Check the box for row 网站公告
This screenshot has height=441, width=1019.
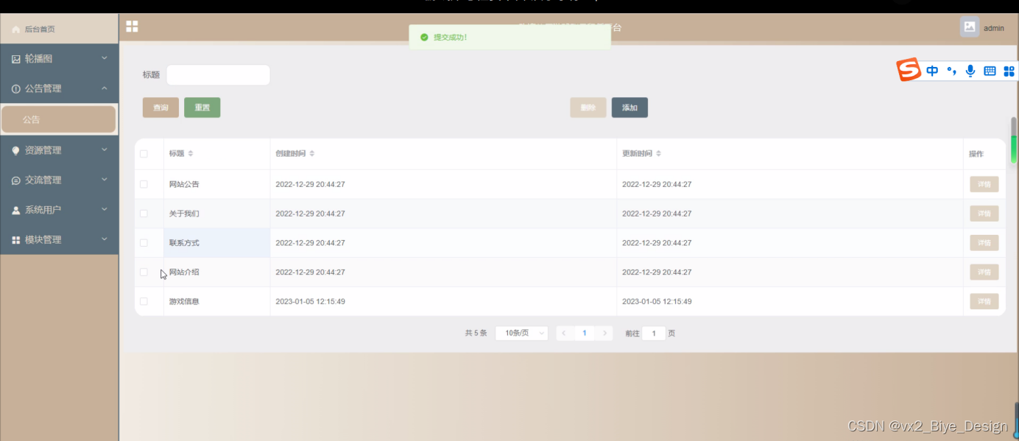[x=144, y=184]
